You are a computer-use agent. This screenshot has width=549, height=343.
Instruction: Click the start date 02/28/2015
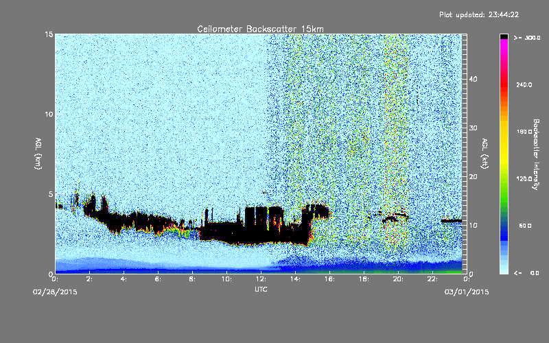click(55, 292)
